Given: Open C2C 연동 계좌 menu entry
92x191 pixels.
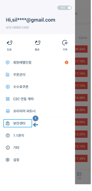Looking at the screenshot, I should tap(37, 99).
